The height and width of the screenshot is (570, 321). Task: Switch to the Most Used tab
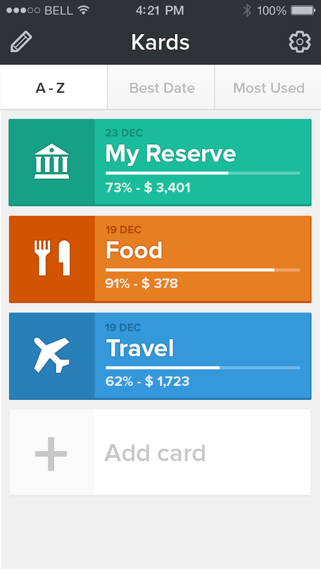(268, 88)
